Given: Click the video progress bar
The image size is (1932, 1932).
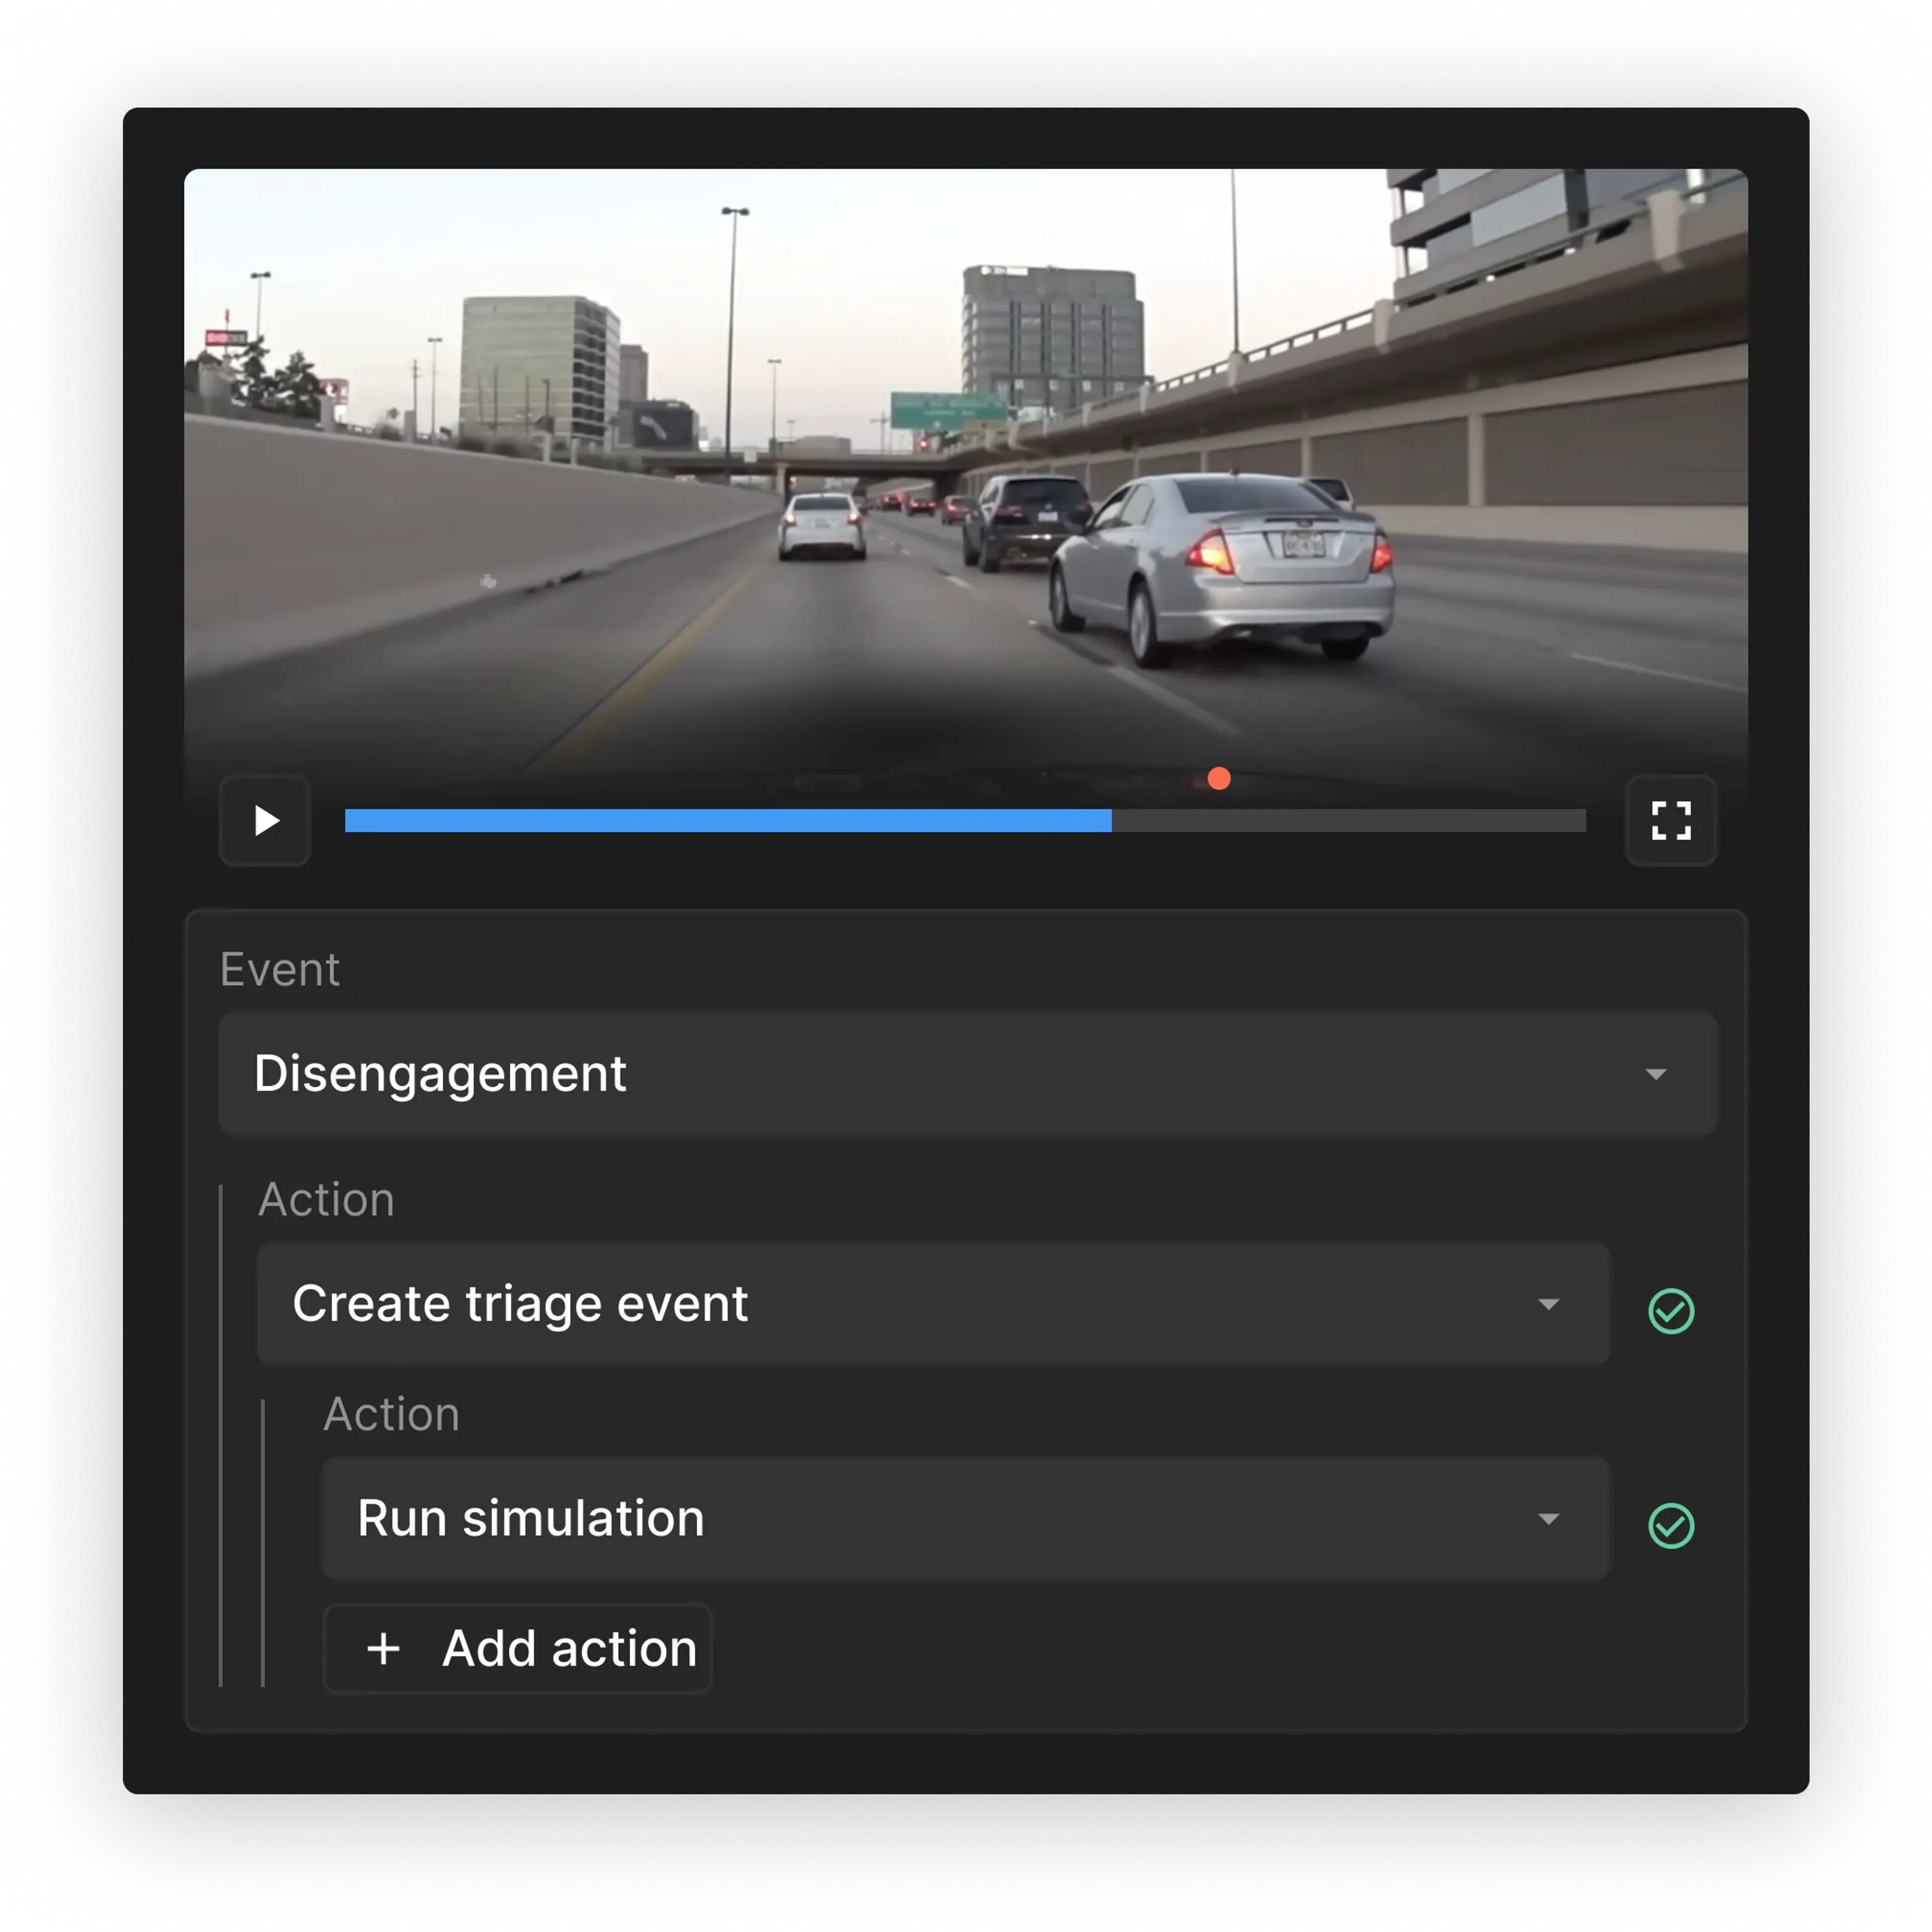Looking at the screenshot, I should click(x=965, y=821).
